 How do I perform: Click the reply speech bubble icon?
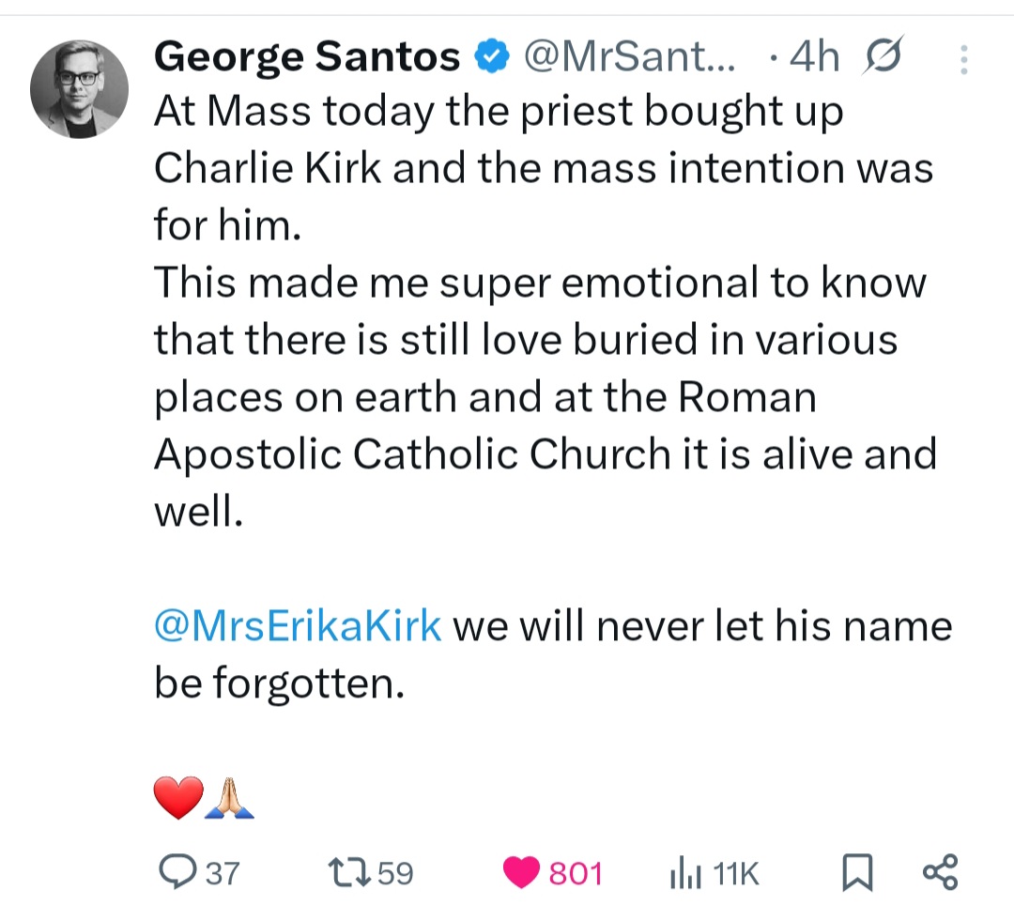click(x=177, y=873)
